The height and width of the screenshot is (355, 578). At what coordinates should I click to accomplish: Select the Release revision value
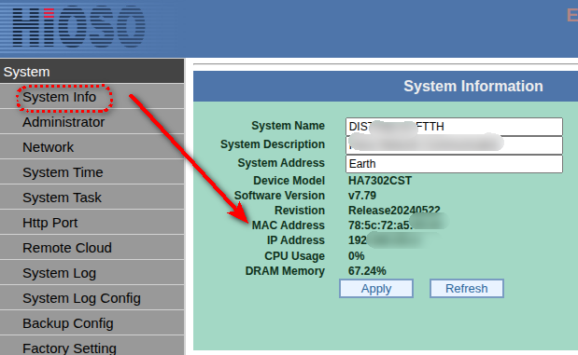point(394,210)
